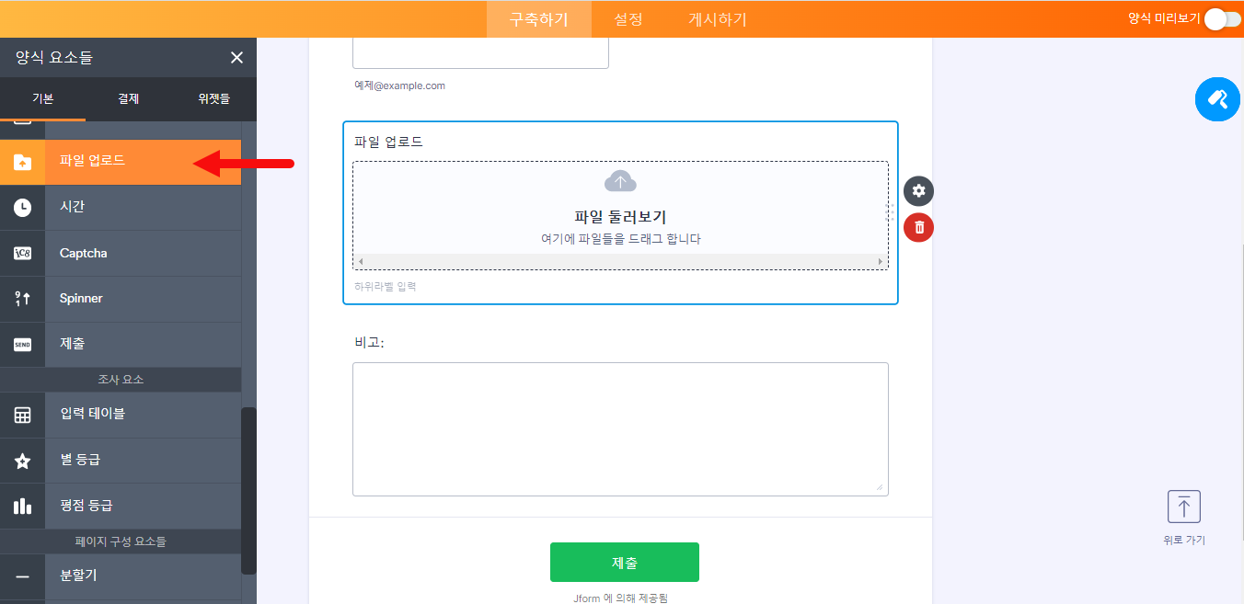Select the clock Time element icon
The width and height of the screenshot is (1244, 604).
pos(22,208)
